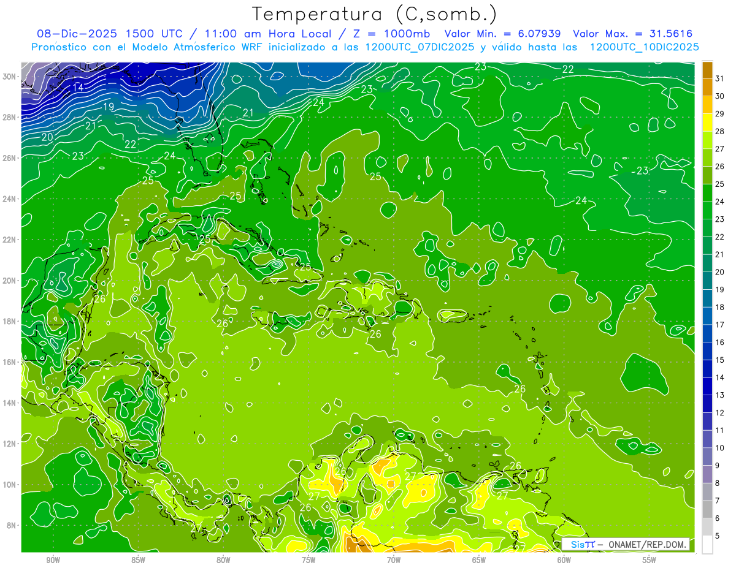Click the '85W' longitude axis label
736x568 pixels.
pyautogui.click(x=139, y=560)
